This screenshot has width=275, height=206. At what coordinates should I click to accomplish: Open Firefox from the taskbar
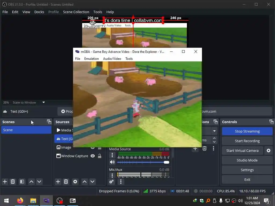tap(20, 201)
